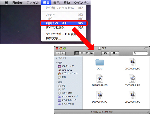Choose 項目をペースト from the menu
Screen dimensions: 150x114
coord(64,23)
